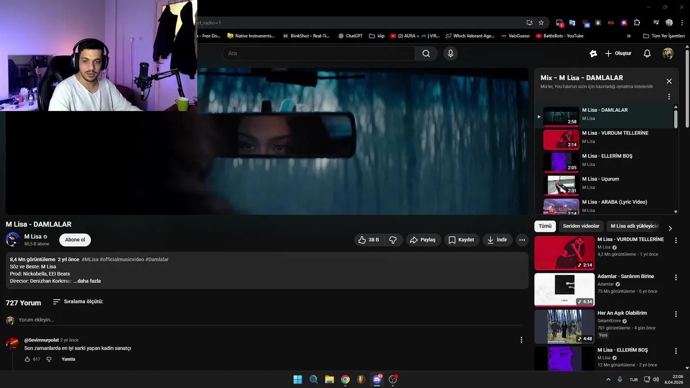
Task: Click the Yorum ekleyin comment field
Action: [270, 320]
